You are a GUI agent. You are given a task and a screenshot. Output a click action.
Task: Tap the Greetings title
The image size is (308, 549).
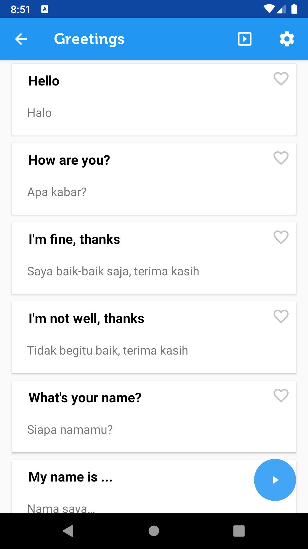tap(89, 39)
